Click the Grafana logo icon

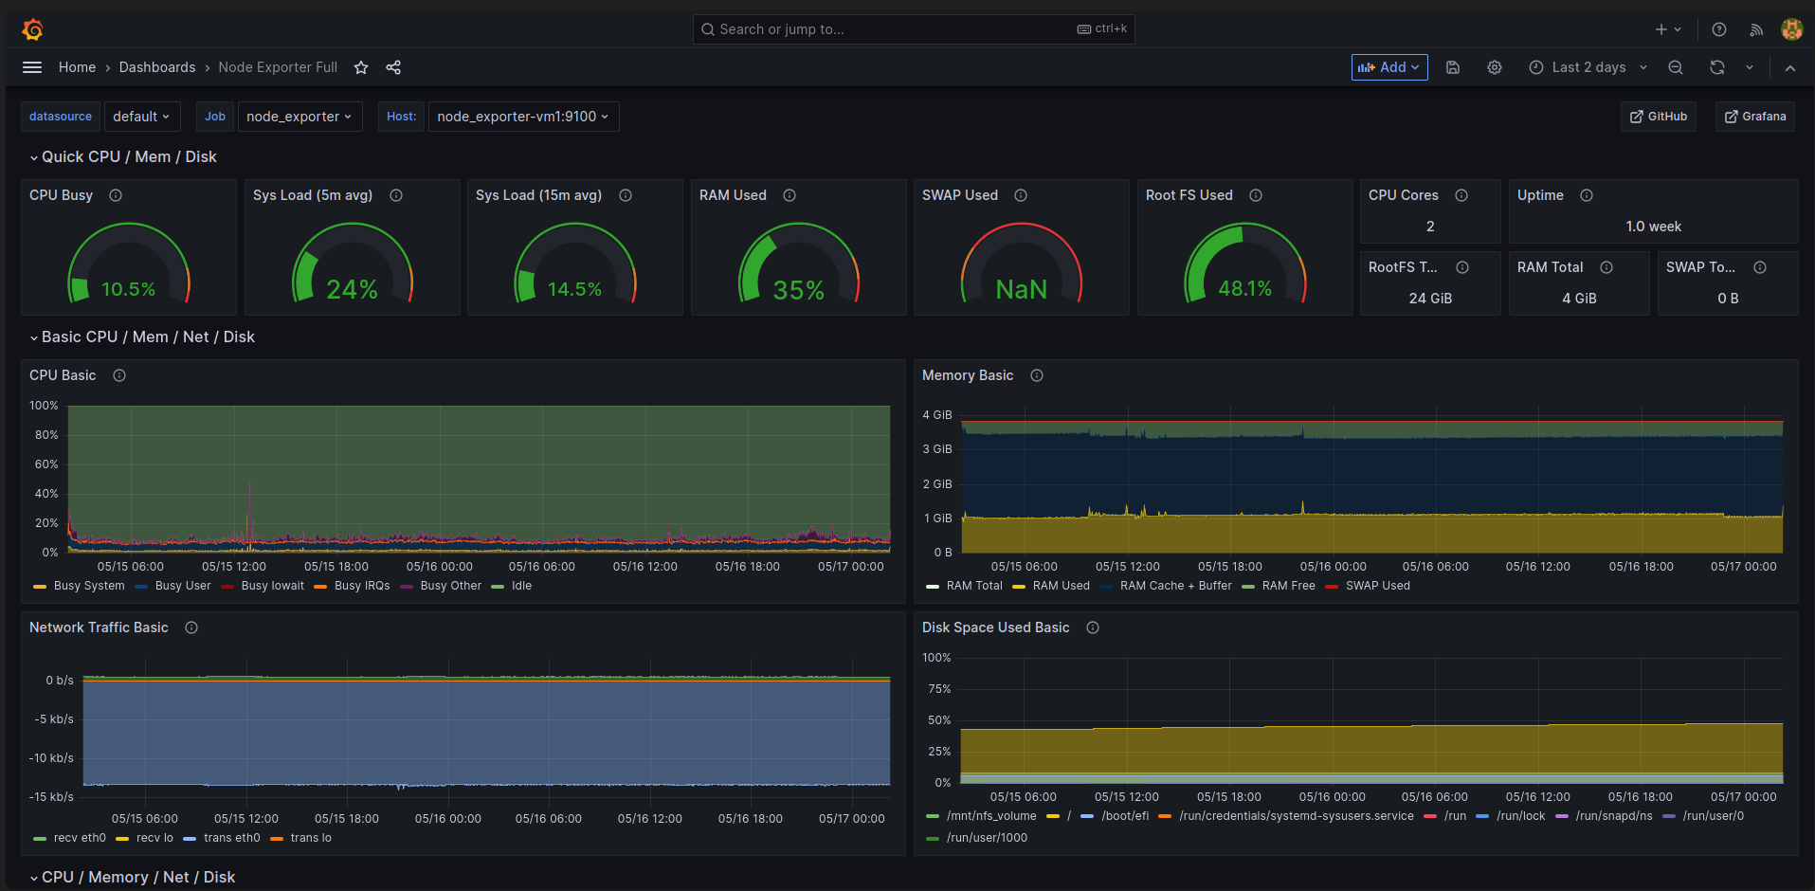click(x=32, y=29)
